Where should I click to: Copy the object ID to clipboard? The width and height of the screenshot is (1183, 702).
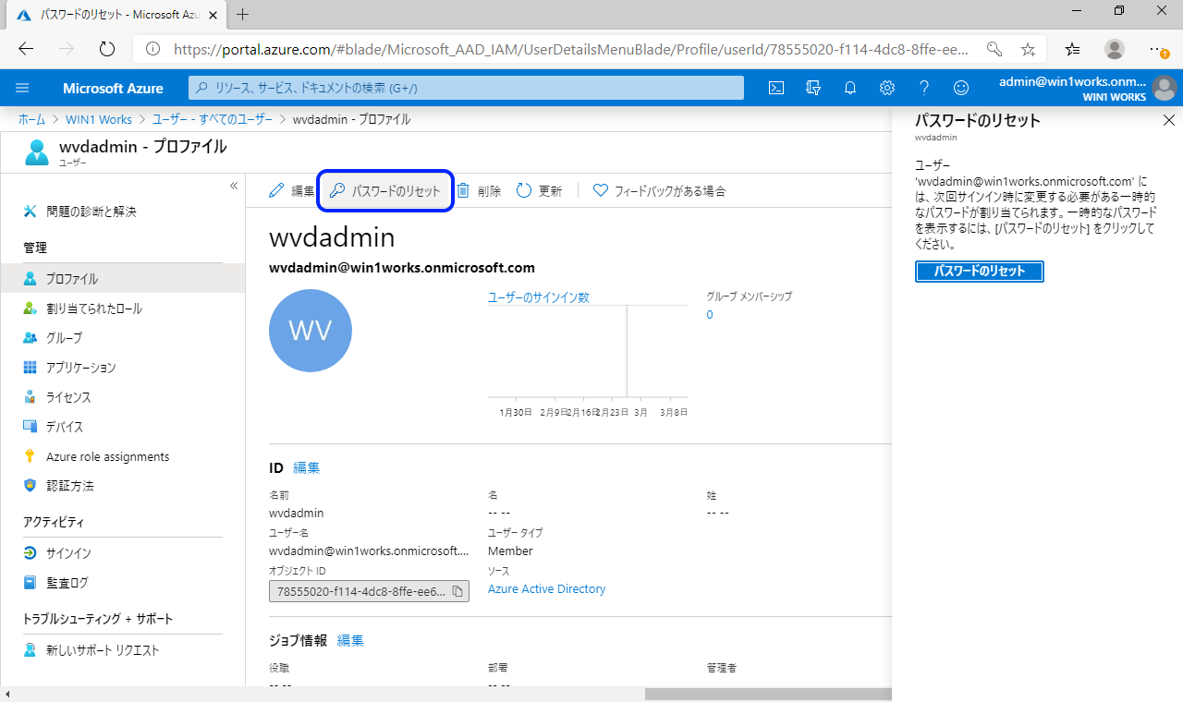457,591
